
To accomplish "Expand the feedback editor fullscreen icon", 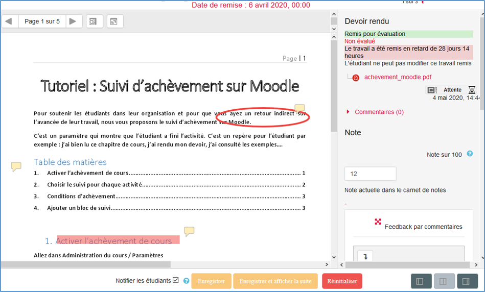I will point(378,222).
